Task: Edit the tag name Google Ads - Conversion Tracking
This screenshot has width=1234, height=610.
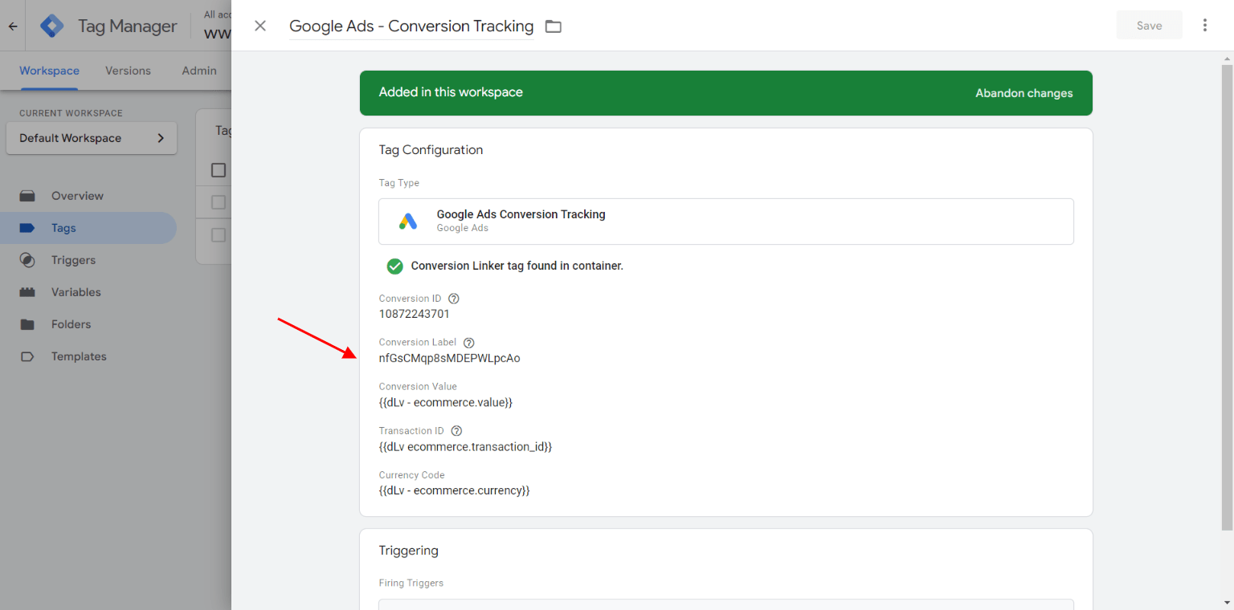Action: pos(411,26)
